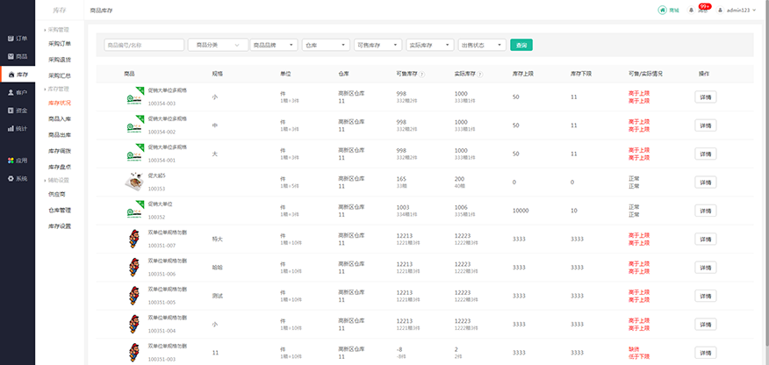Screen dimensions: 769x365
Task: Open 系统 (System) gear icon
Action: [x=18, y=178]
